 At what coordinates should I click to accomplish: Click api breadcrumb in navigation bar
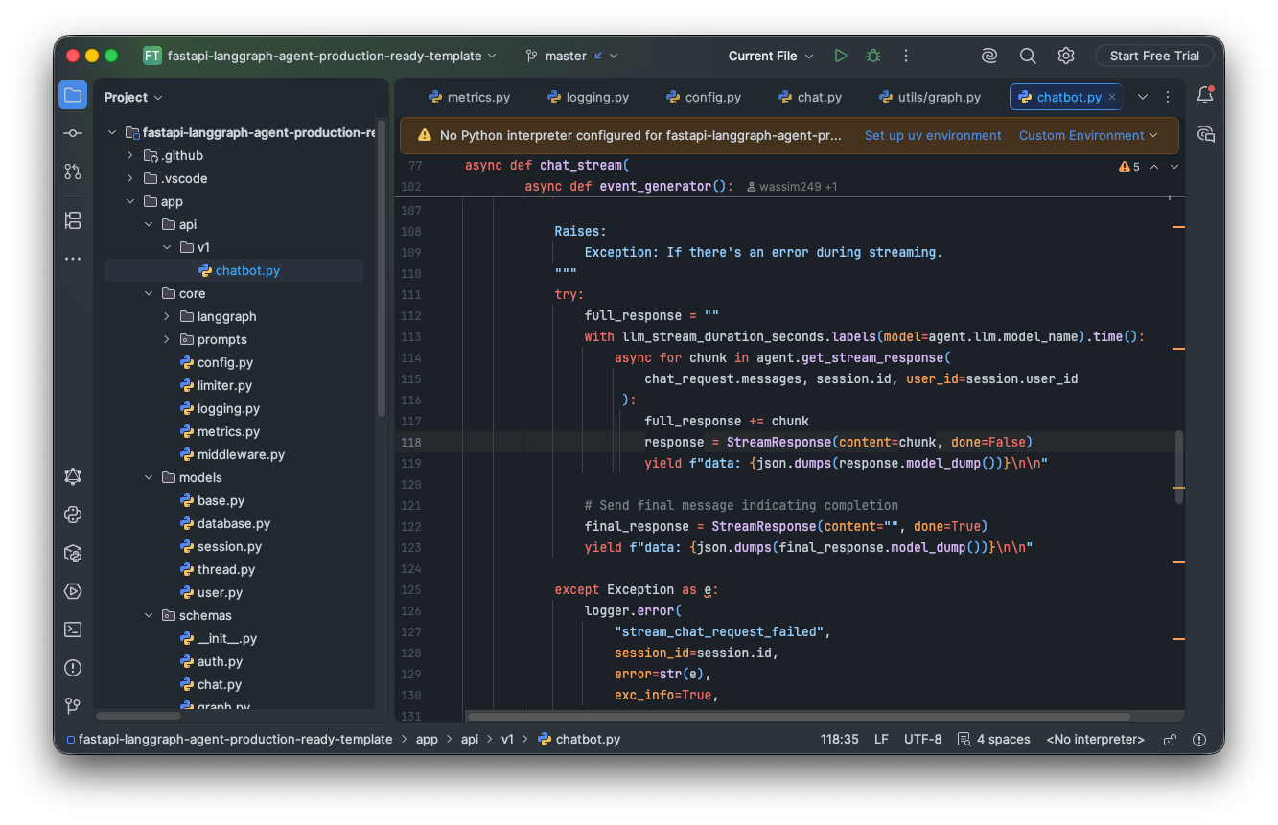point(470,740)
